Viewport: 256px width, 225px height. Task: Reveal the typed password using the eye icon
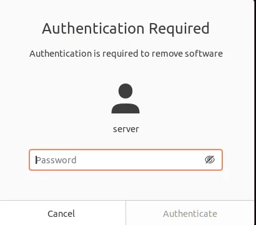coord(210,160)
